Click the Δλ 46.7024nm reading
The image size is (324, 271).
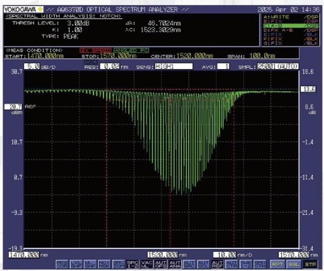164,23
